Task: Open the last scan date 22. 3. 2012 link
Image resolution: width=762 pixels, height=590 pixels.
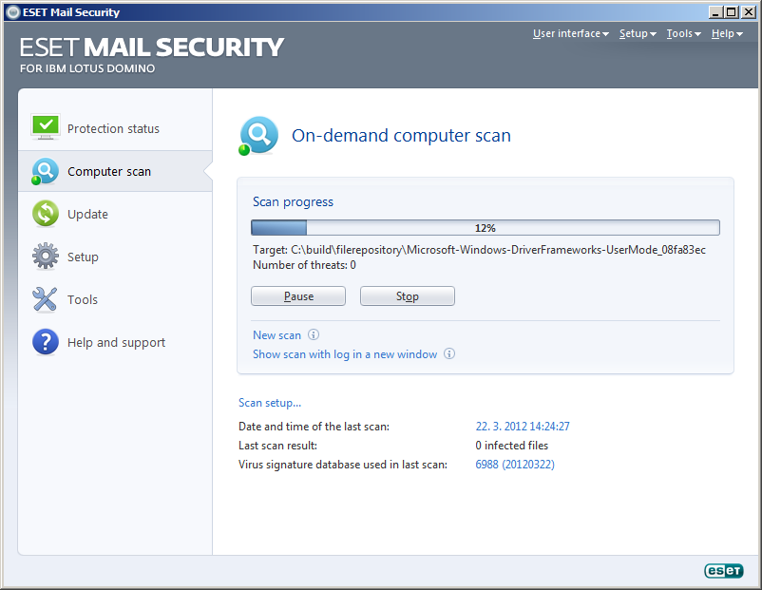Action: 523,427
